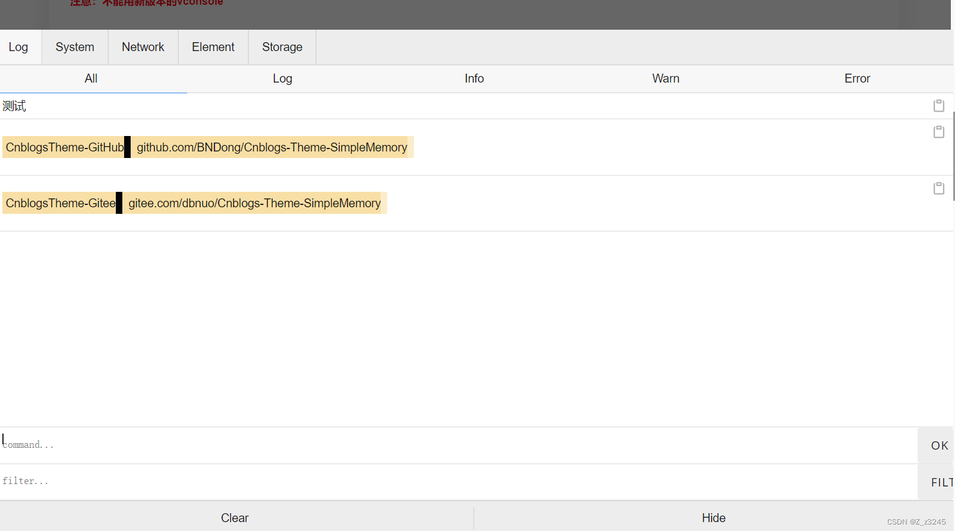Copy the CnblogsTheme-Gitee log entry
The height and width of the screenshot is (531, 955).
click(938, 188)
